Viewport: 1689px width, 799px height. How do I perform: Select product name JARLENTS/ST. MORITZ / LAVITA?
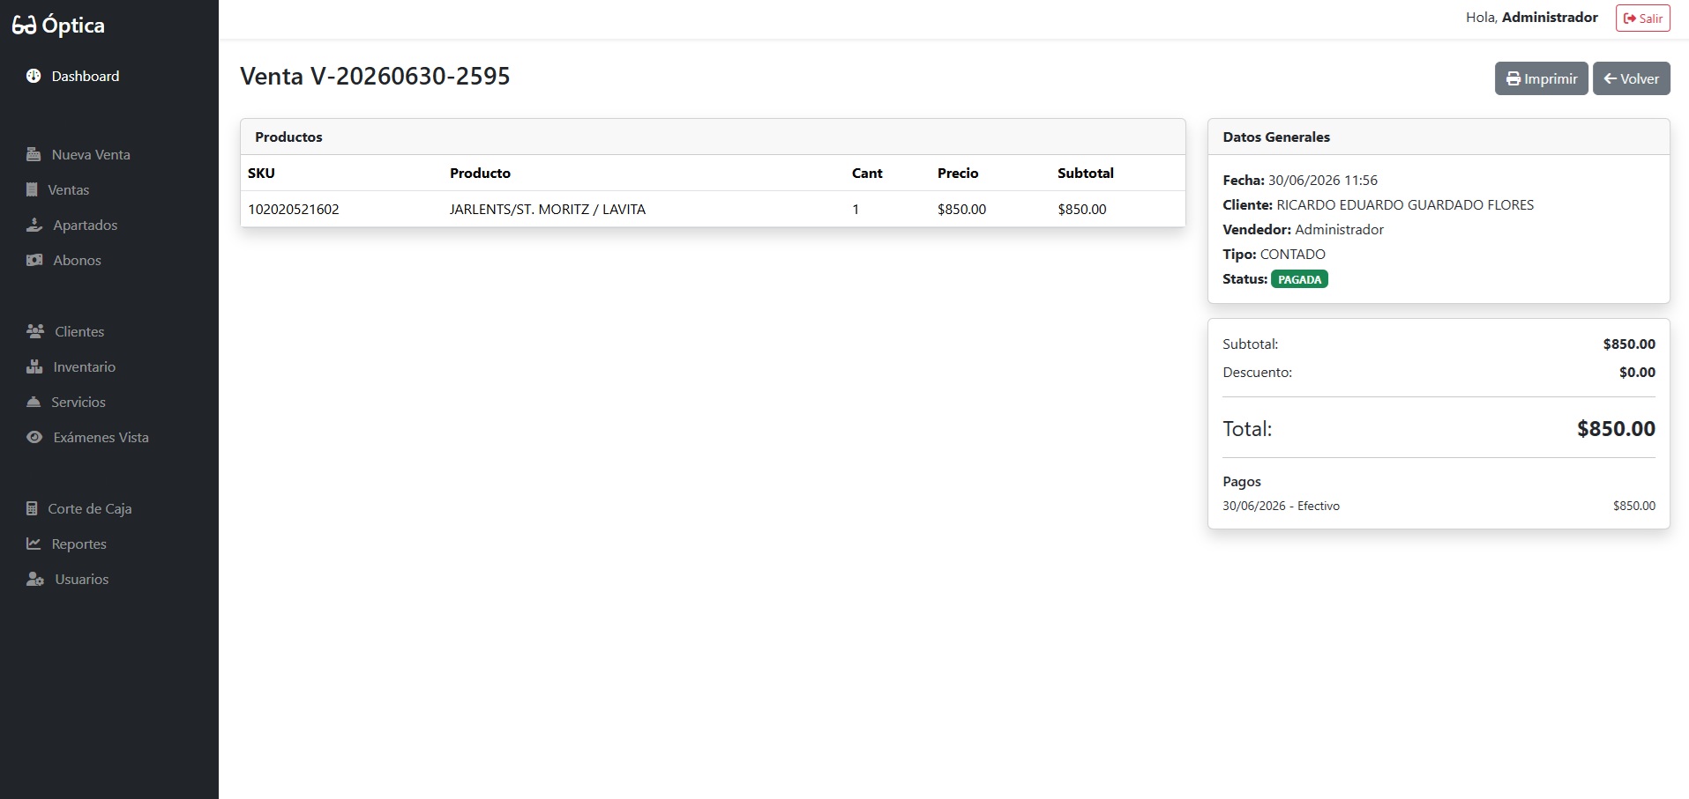(x=548, y=209)
